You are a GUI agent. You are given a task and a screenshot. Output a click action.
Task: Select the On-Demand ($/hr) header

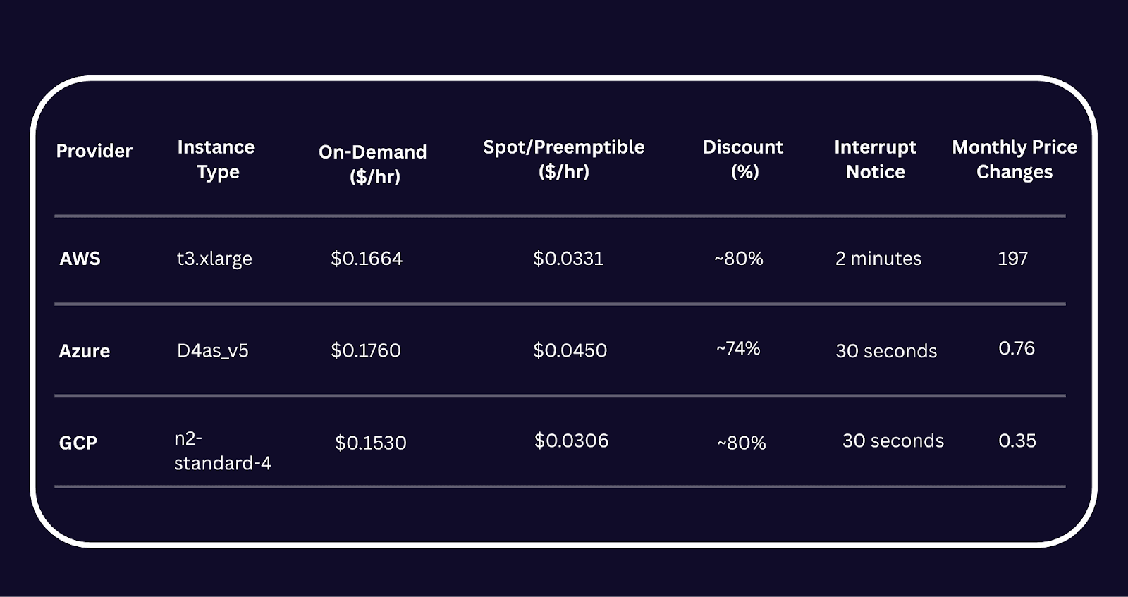[x=373, y=164]
